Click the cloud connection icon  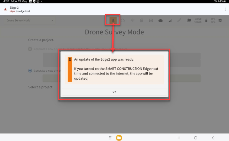click(x=160, y=21)
